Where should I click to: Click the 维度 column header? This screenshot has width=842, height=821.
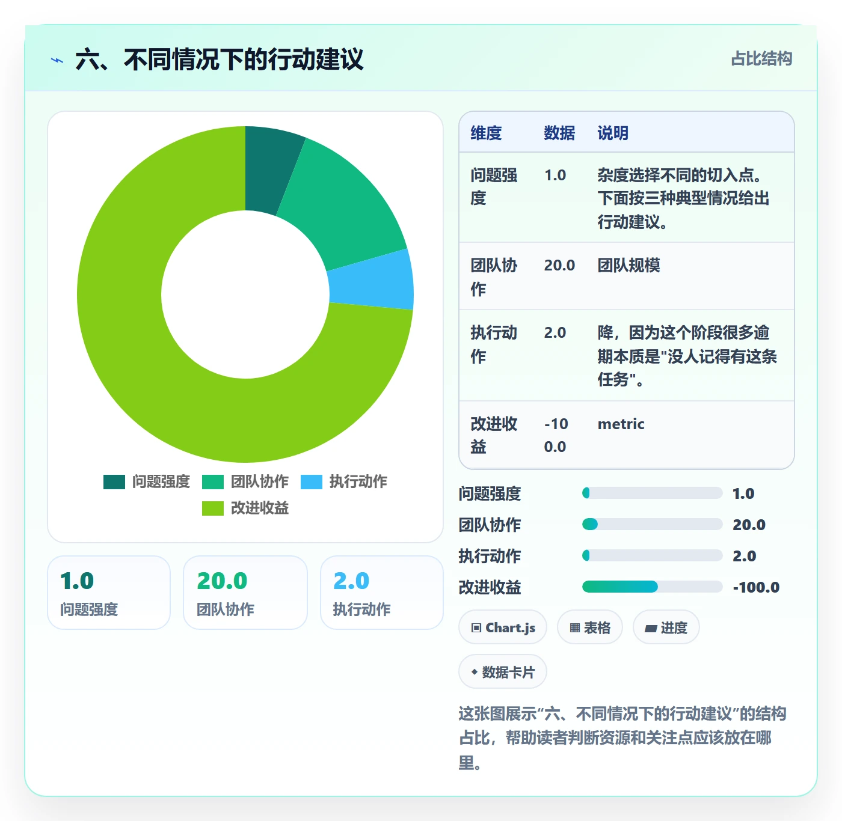point(486,133)
